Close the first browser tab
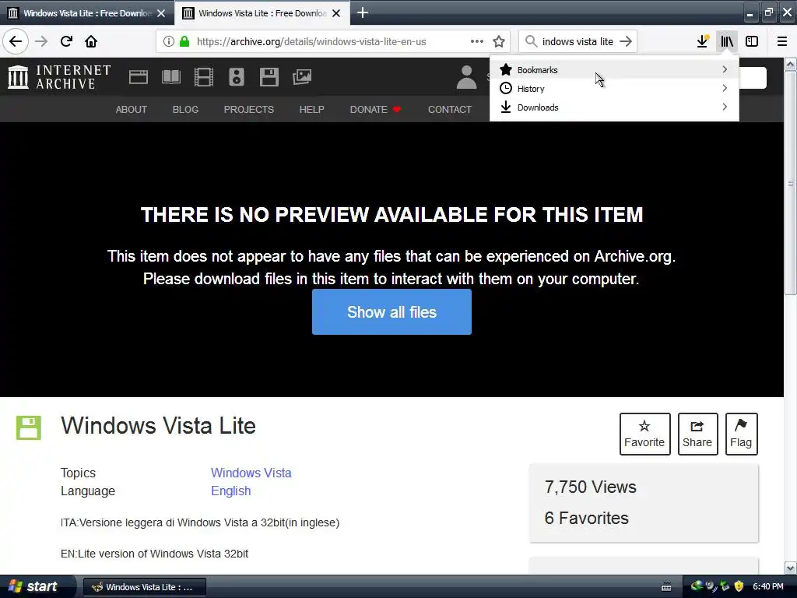Image resolution: width=797 pixels, height=598 pixels. pyautogui.click(x=161, y=13)
